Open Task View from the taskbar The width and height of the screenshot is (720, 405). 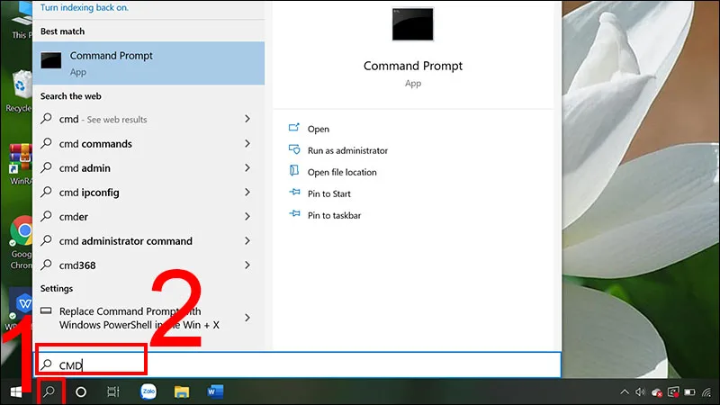pos(113,391)
